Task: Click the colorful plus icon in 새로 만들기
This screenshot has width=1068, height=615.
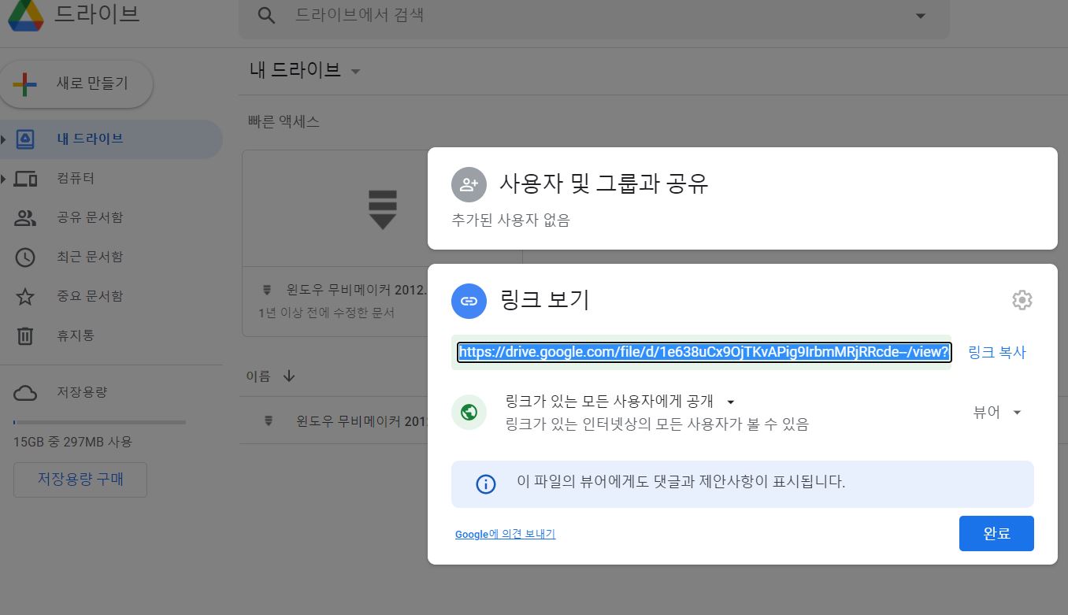Action: (25, 83)
